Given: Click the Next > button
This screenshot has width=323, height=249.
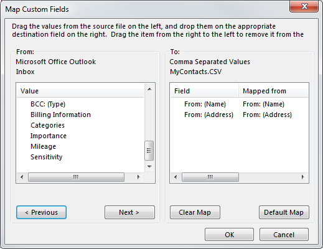Looking at the screenshot, I should (129, 212).
